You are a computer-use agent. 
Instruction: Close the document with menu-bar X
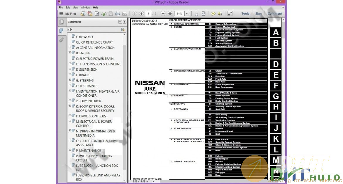pyautogui.click(x=283, y=7)
